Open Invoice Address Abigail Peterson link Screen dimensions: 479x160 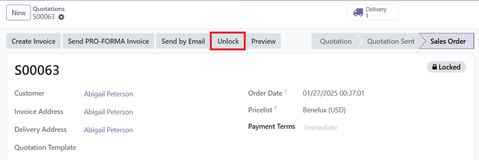click(x=108, y=112)
